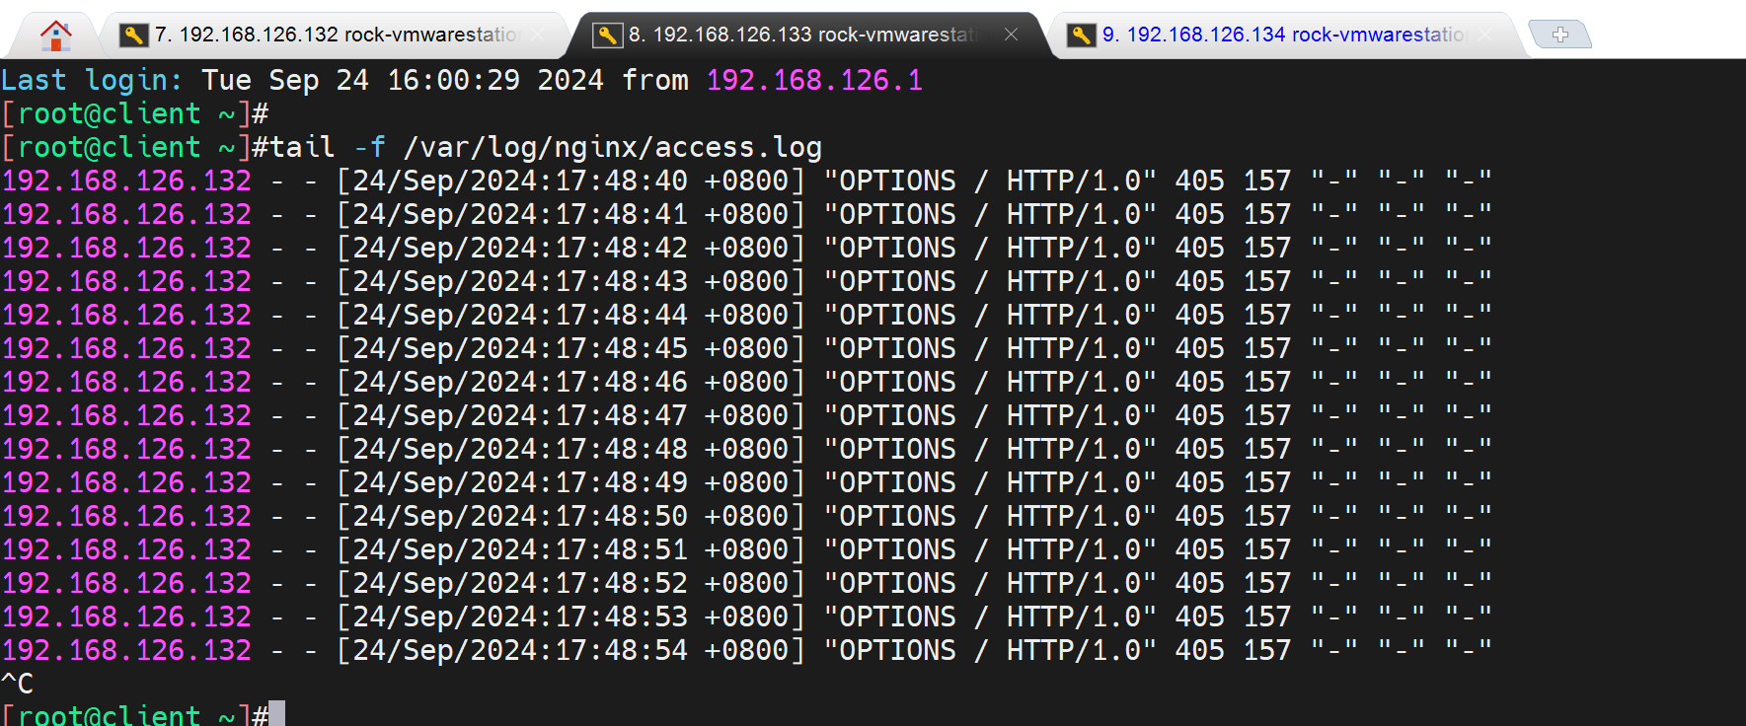
Task: Click the key icon on session tab 9
Action: pos(1081,36)
